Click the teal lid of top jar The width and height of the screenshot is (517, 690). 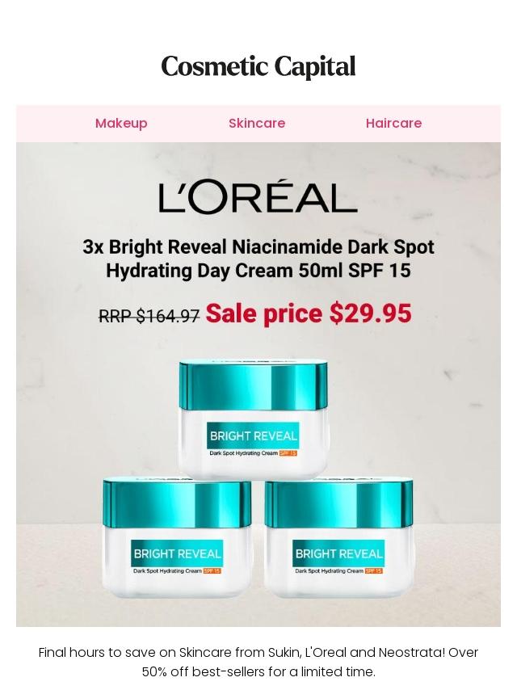click(254, 385)
